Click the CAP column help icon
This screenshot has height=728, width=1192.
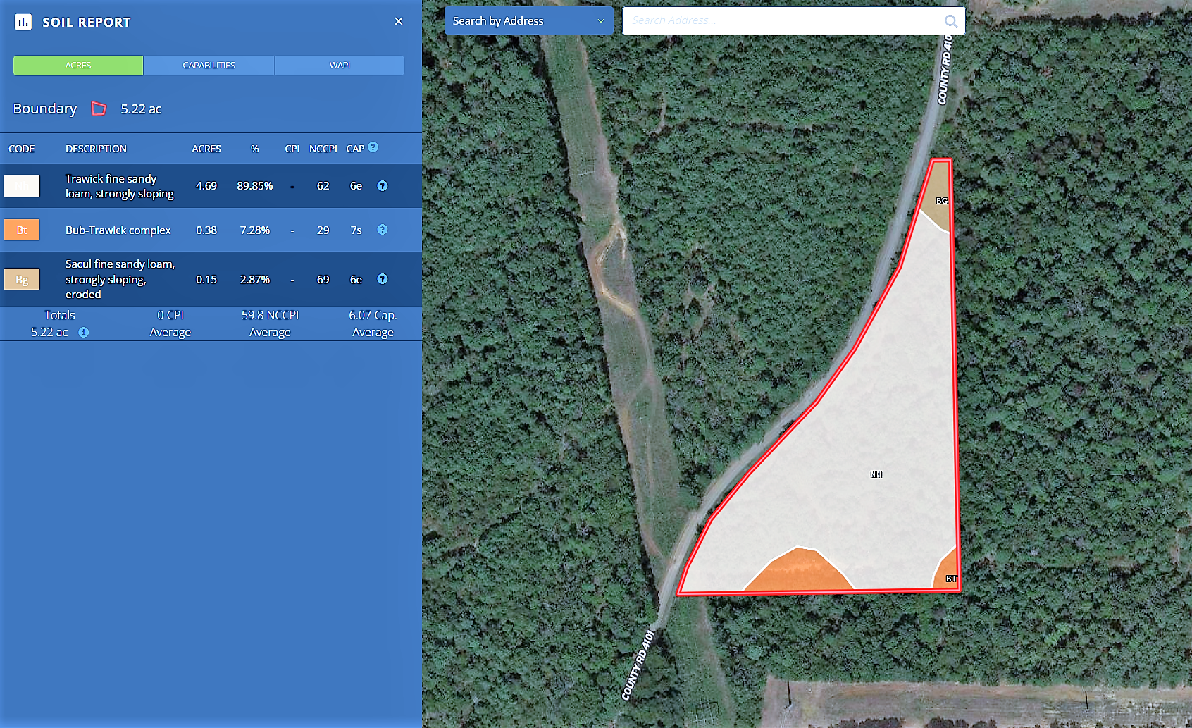click(373, 147)
